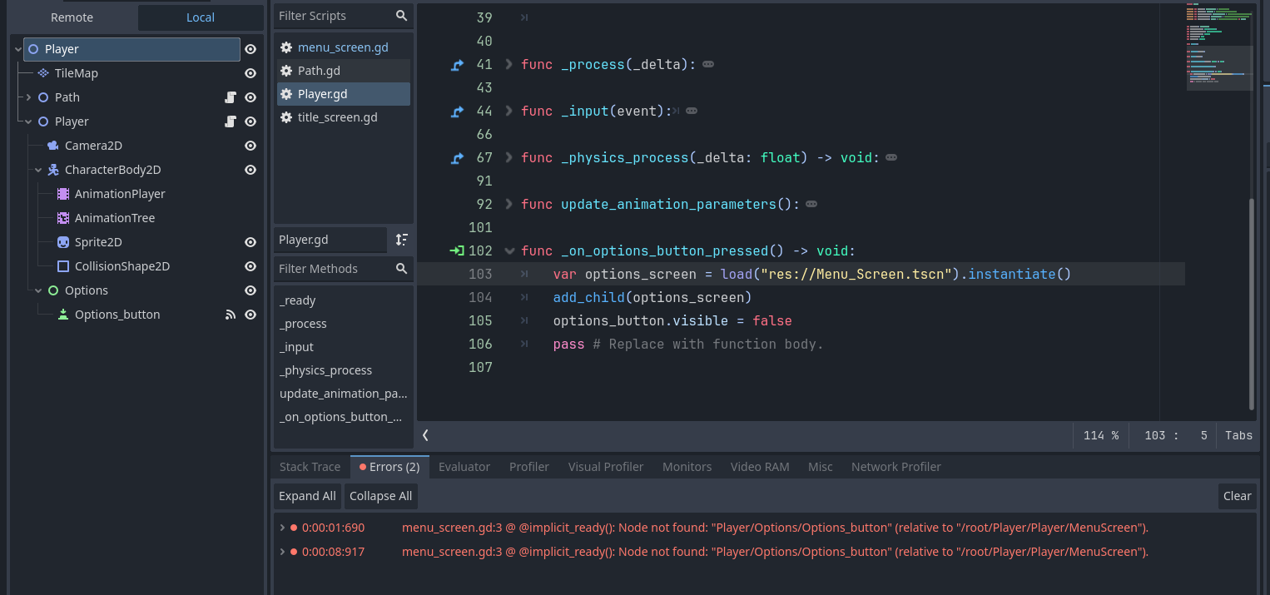This screenshot has height=595, width=1270.
Task: Collapse the root Player tree node
Action: pos(18,49)
